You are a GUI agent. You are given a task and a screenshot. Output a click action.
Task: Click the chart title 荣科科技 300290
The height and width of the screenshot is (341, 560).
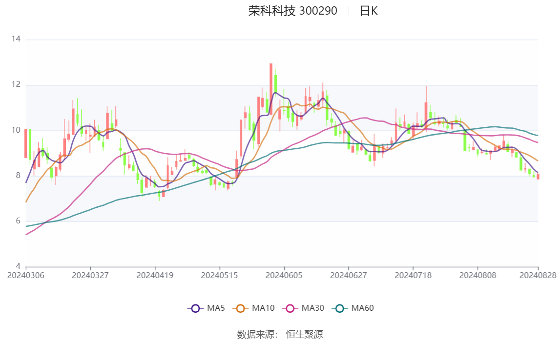(x=292, y=11)
